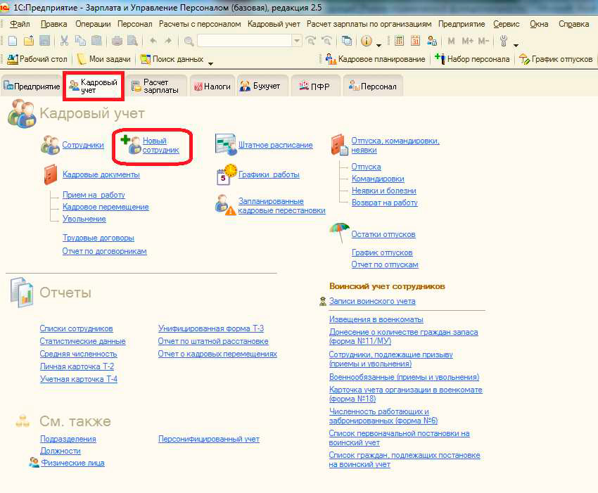Open the Расчеты с персоналом menu
The width and height of the screenshot is (598, 493).
click(200, 24)
